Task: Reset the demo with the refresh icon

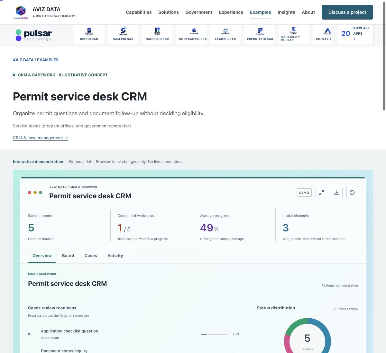Action: 352,193
